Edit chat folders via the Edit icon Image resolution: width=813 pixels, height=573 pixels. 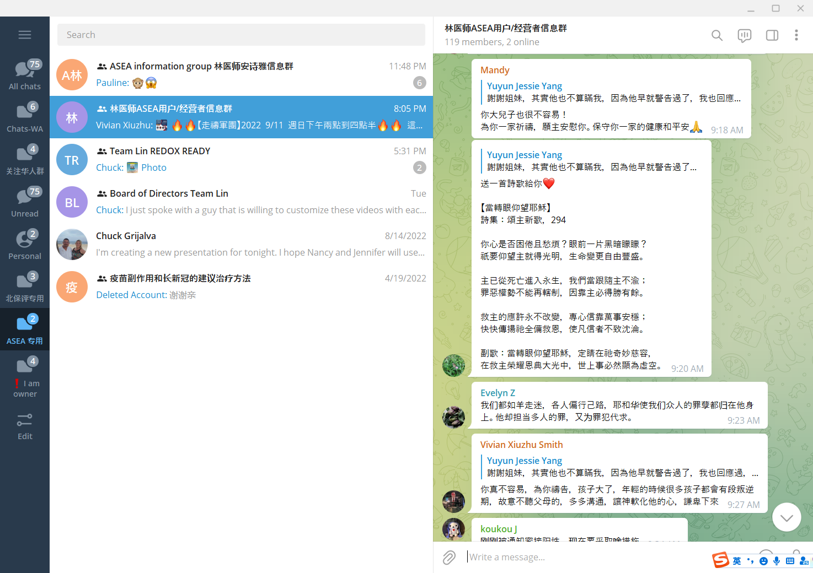click(25, 426)
